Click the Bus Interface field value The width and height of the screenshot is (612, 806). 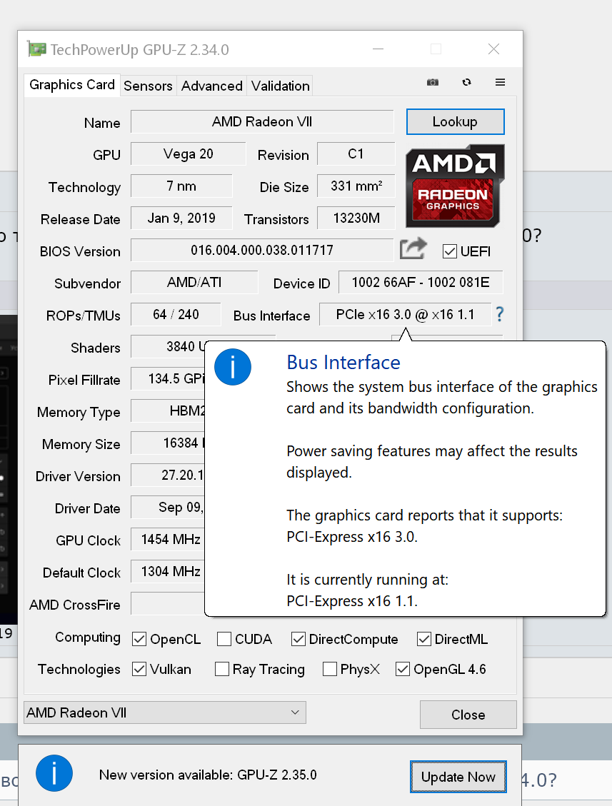point(405,314)
